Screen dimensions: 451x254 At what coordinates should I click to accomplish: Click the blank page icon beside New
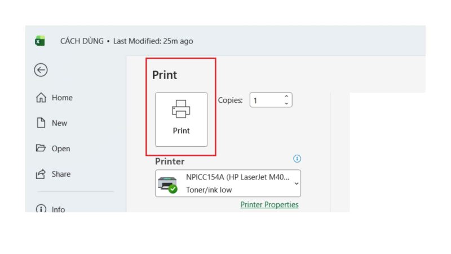tap(41, 122)
